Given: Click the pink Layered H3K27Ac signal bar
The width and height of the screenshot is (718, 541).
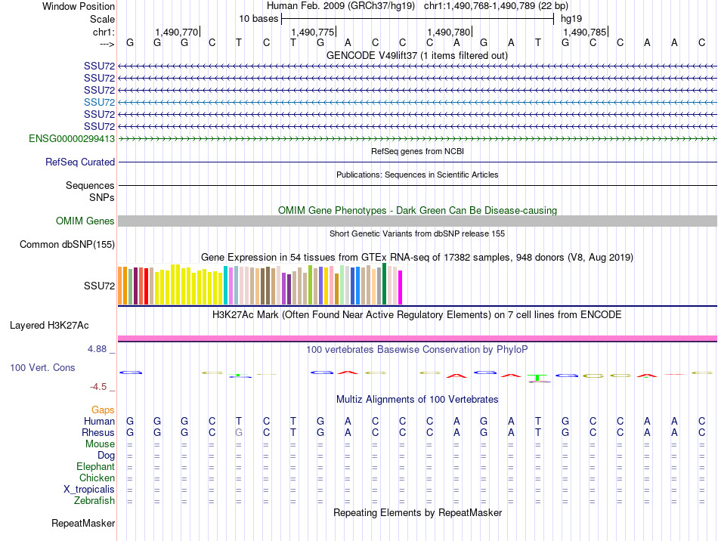Looking at the screenshot, I should pos(416,338).
